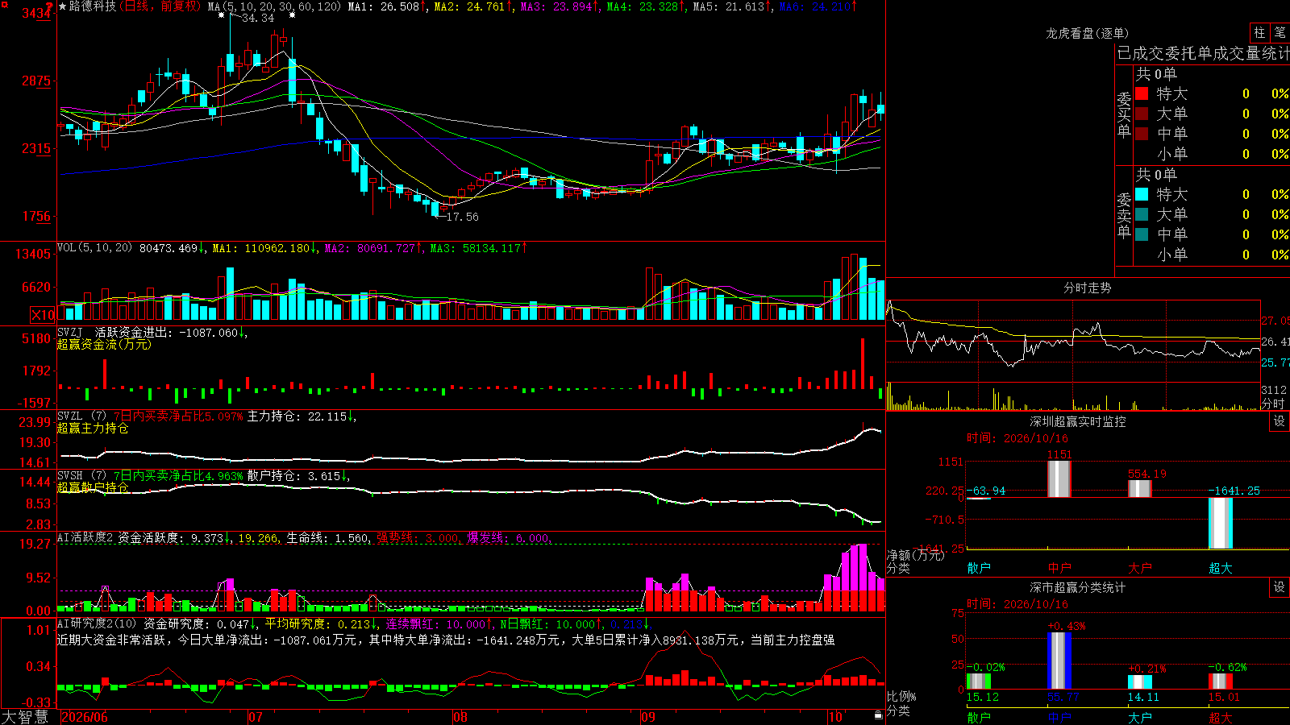Switch 龙虎看盘 view to 笔 mode
1290x725 pixels.
1280,33
